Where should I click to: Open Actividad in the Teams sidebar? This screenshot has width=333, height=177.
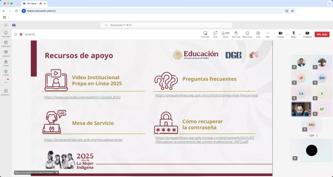pos(6,34)
